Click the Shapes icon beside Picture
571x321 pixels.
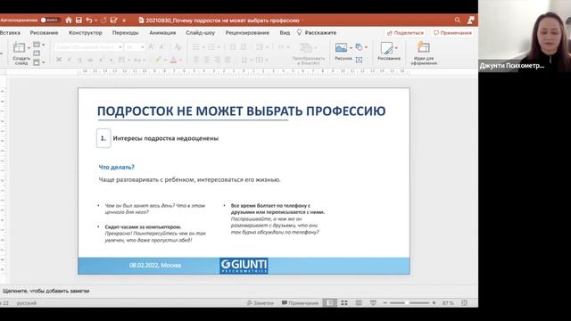[359, 47]
